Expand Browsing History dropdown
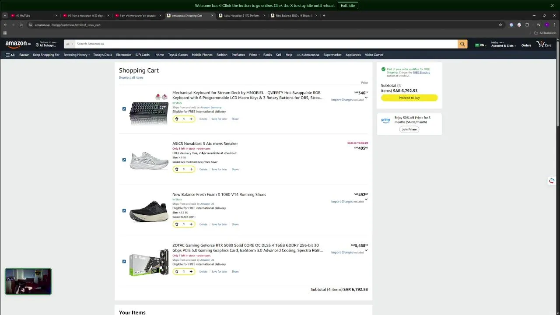The height and width of the screenshot is (315, 560). pyautogui.click(x=77, y=55)
